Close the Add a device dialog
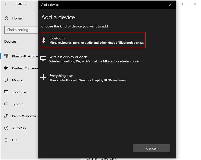The width and height of the screenshot is (201, 160). 170,4
